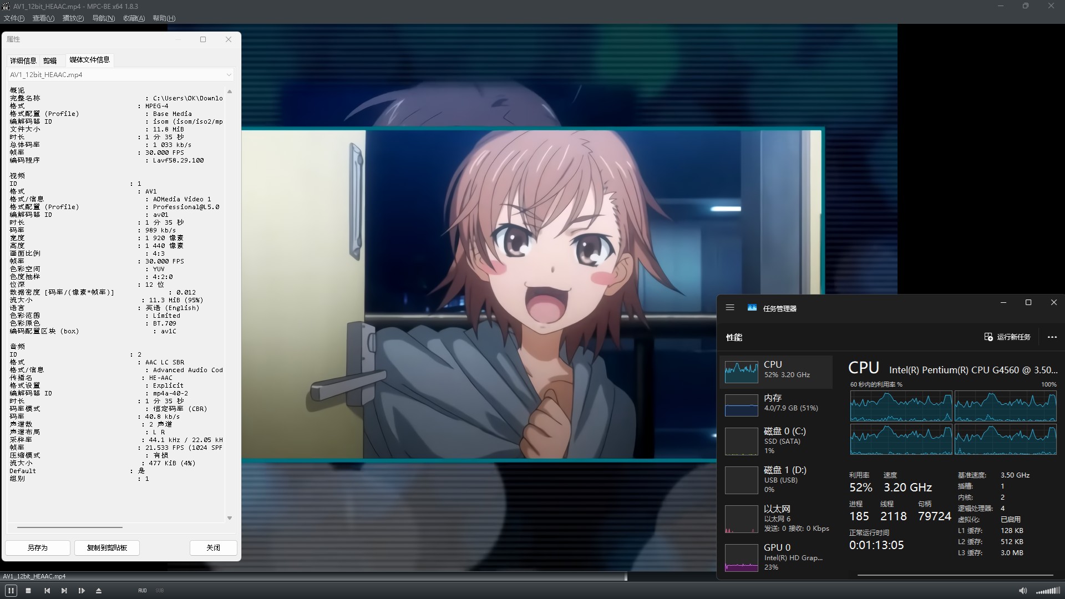This screenshot has height=599, width=1065.
Task: Restore the MPC-BE main window size
Action: tap(1026, 6)
